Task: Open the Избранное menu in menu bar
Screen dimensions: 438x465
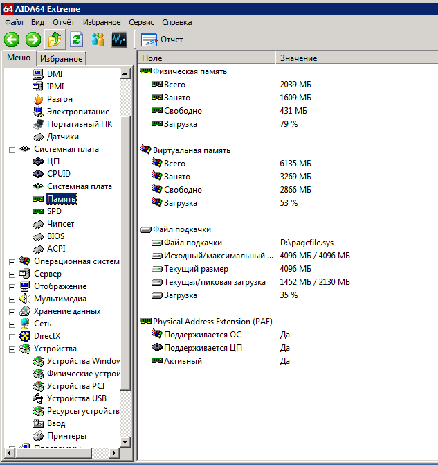Action: (x=102, y=22)
